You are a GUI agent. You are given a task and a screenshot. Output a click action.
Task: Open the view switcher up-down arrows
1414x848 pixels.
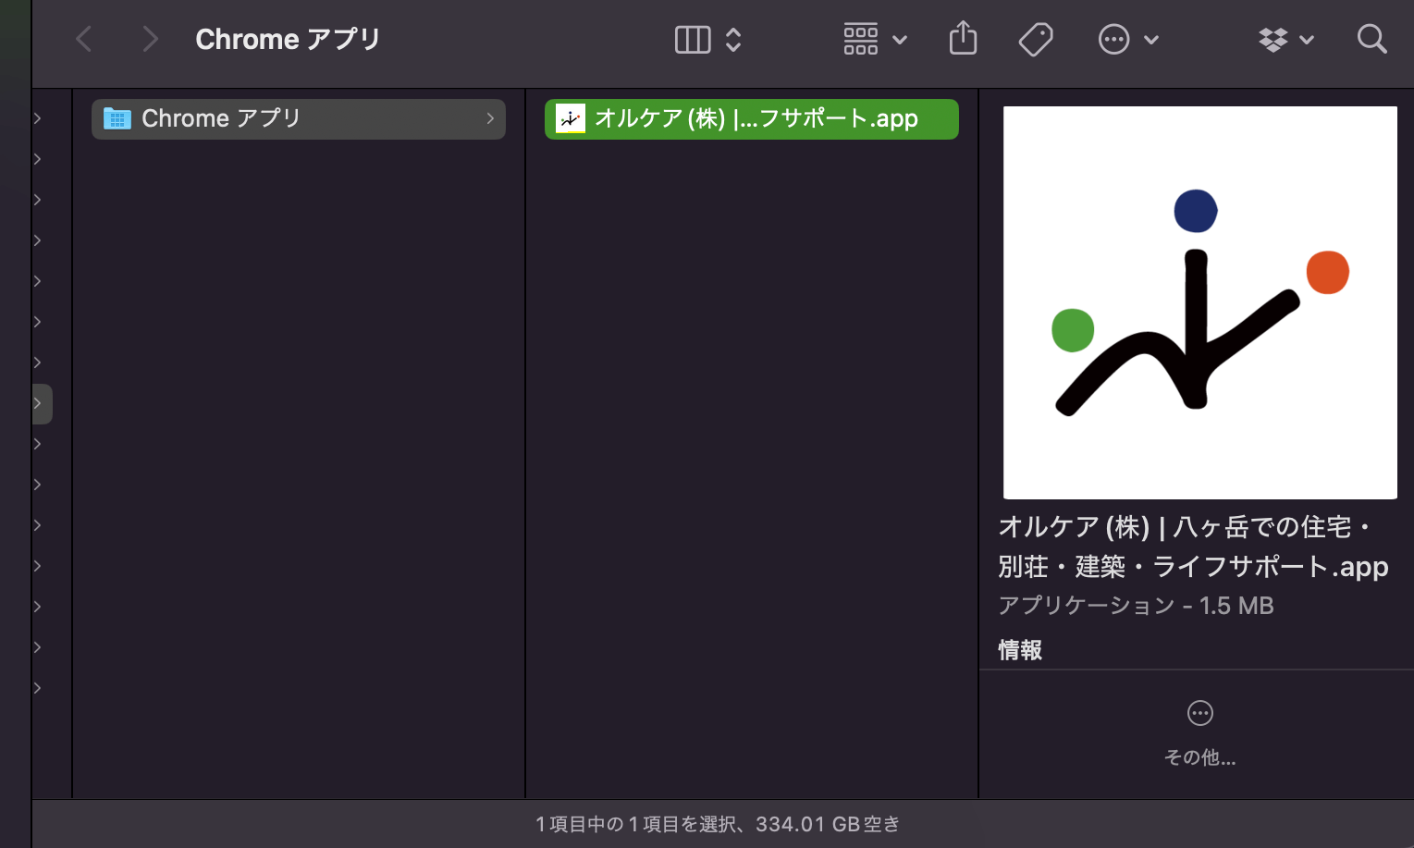click(x=733, y=40)
